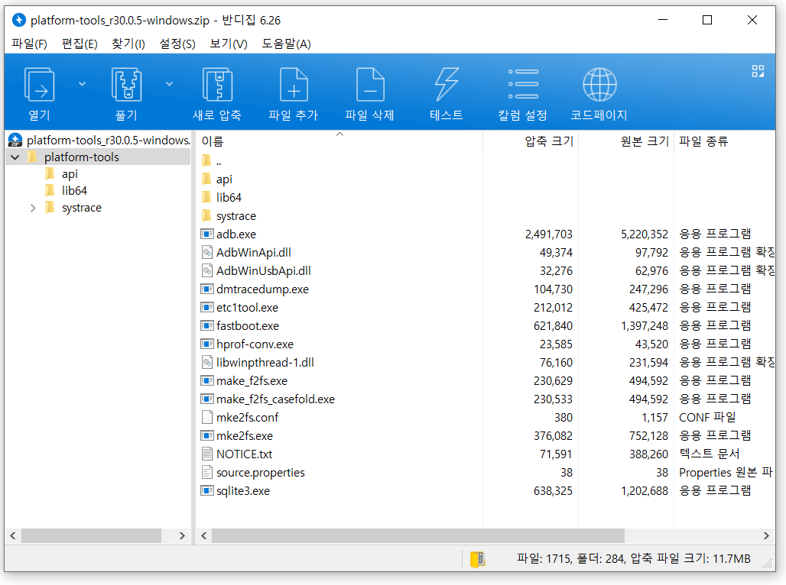Click the yellow zip icon in status bar
Image resolution: width=786 pixels, height=585 pixels.
coord(478,559)
